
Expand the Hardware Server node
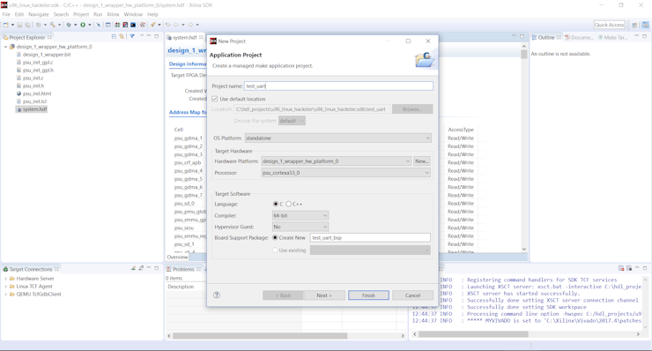click(x=5, y=279)
